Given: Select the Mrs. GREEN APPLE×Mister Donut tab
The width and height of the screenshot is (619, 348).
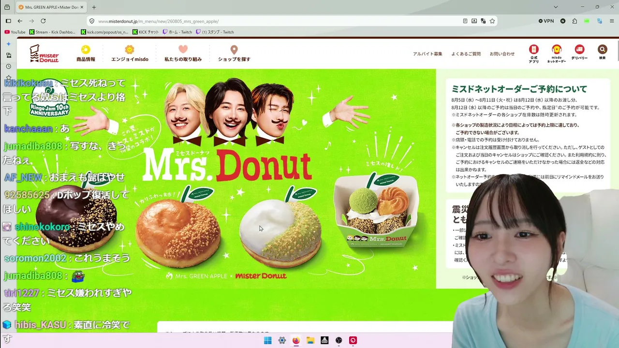Looking at the screenshot, I should [x=51, y=7].
